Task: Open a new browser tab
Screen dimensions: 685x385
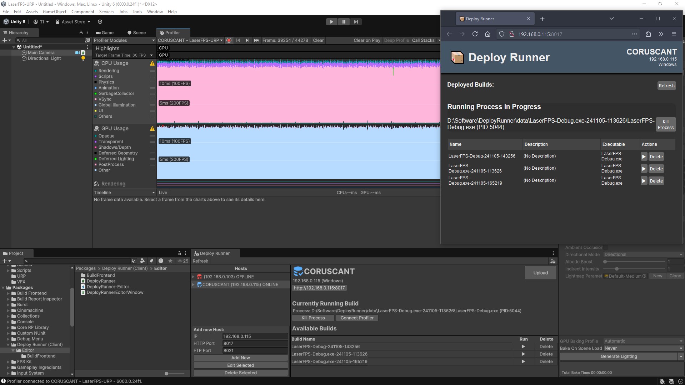Action: coord(542,19)
